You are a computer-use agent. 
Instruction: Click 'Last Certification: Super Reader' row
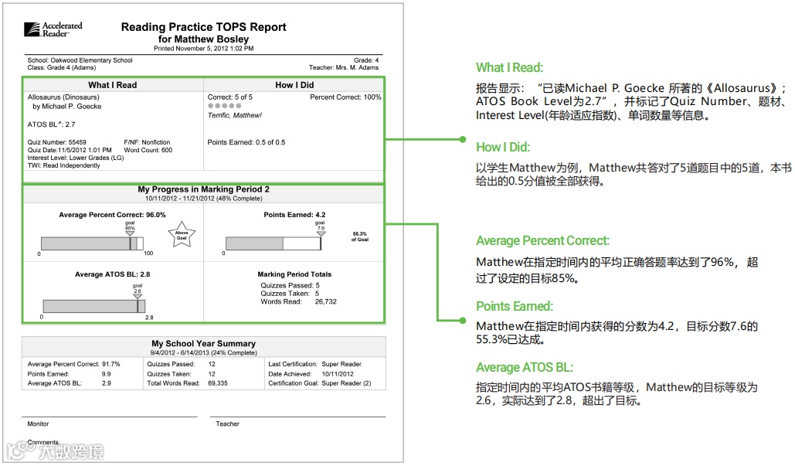[x=315, y=364]
